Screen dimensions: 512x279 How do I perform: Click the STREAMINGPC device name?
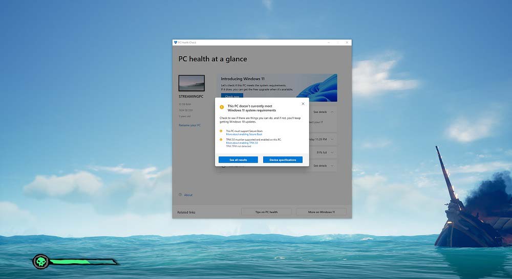191,97
